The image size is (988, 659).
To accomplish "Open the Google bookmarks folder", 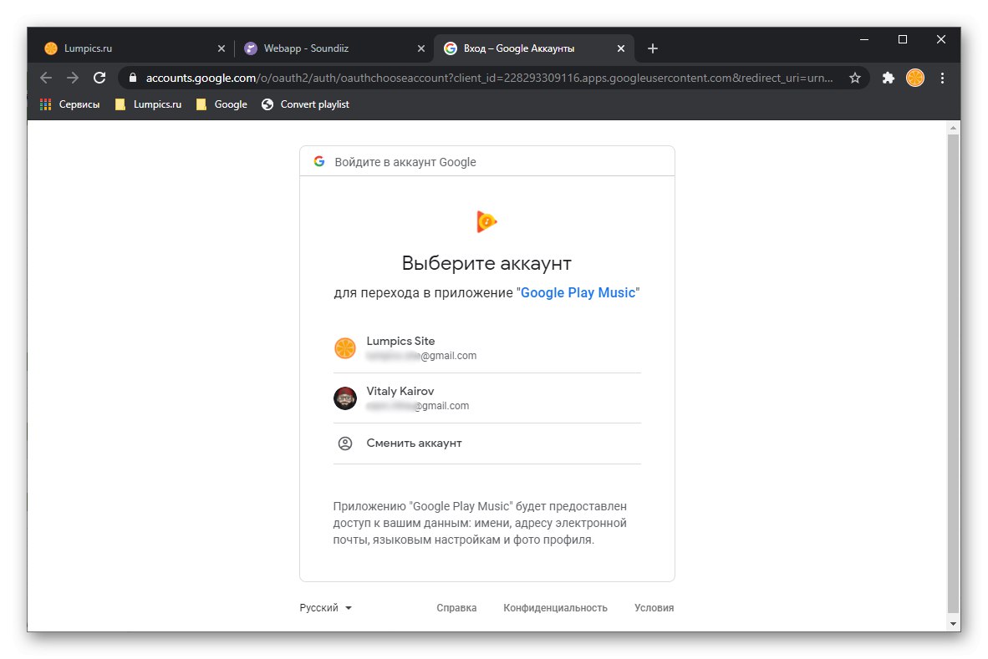I will coord(222,104).
